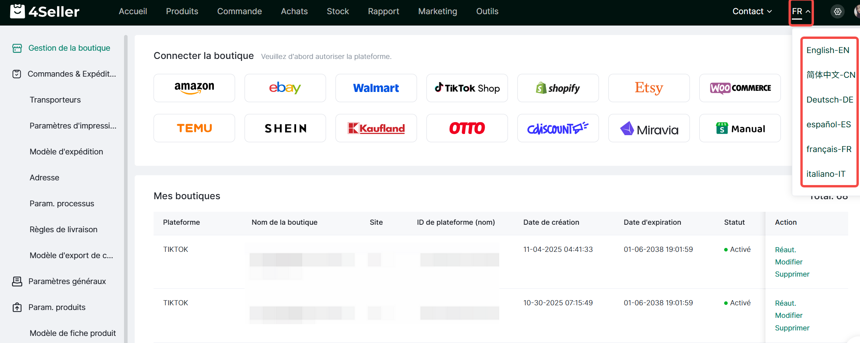Click the Temu platform tile
The width and height of the screenshot is (860, 343).
(x=194, y=128)
